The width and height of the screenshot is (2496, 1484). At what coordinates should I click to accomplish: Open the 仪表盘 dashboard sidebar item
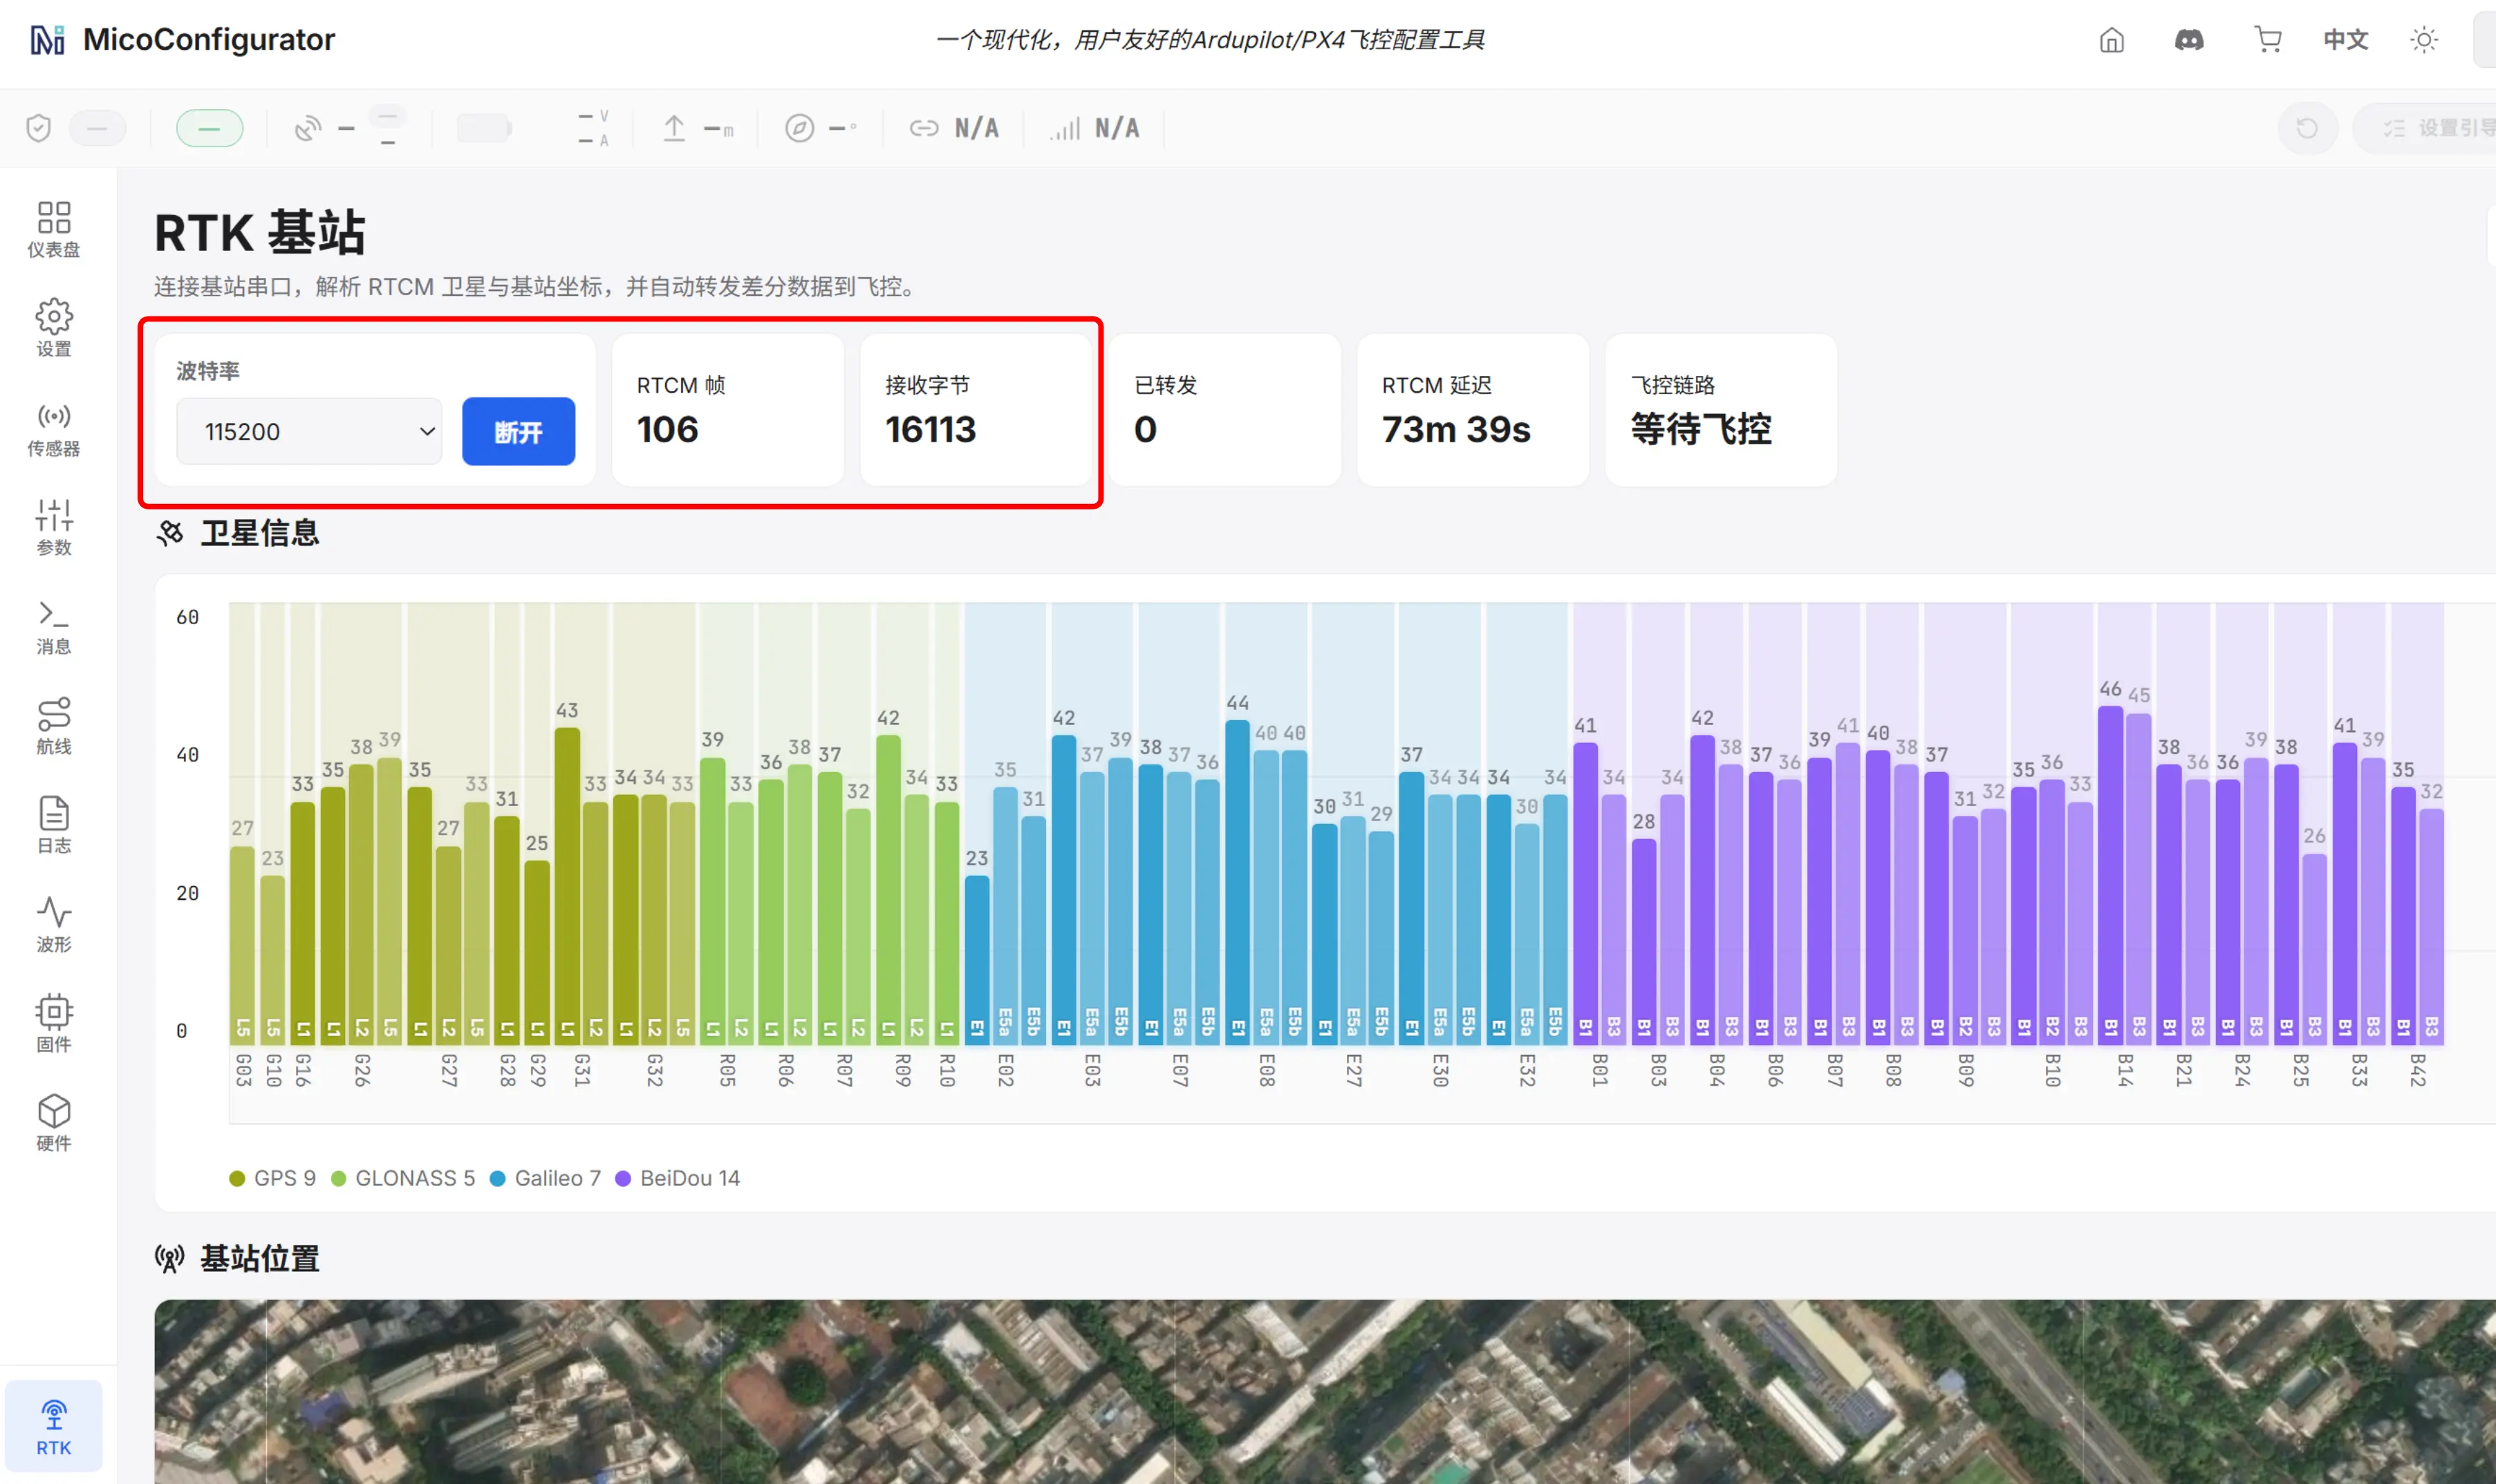[x=54, y=229]
